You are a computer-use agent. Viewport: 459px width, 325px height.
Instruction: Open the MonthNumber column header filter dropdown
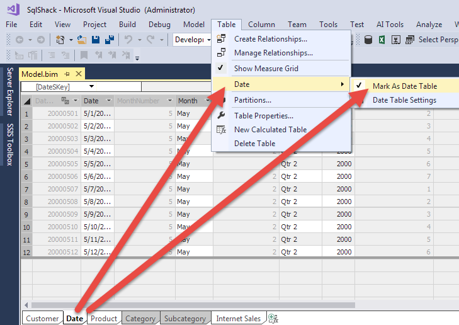point(169,101)
